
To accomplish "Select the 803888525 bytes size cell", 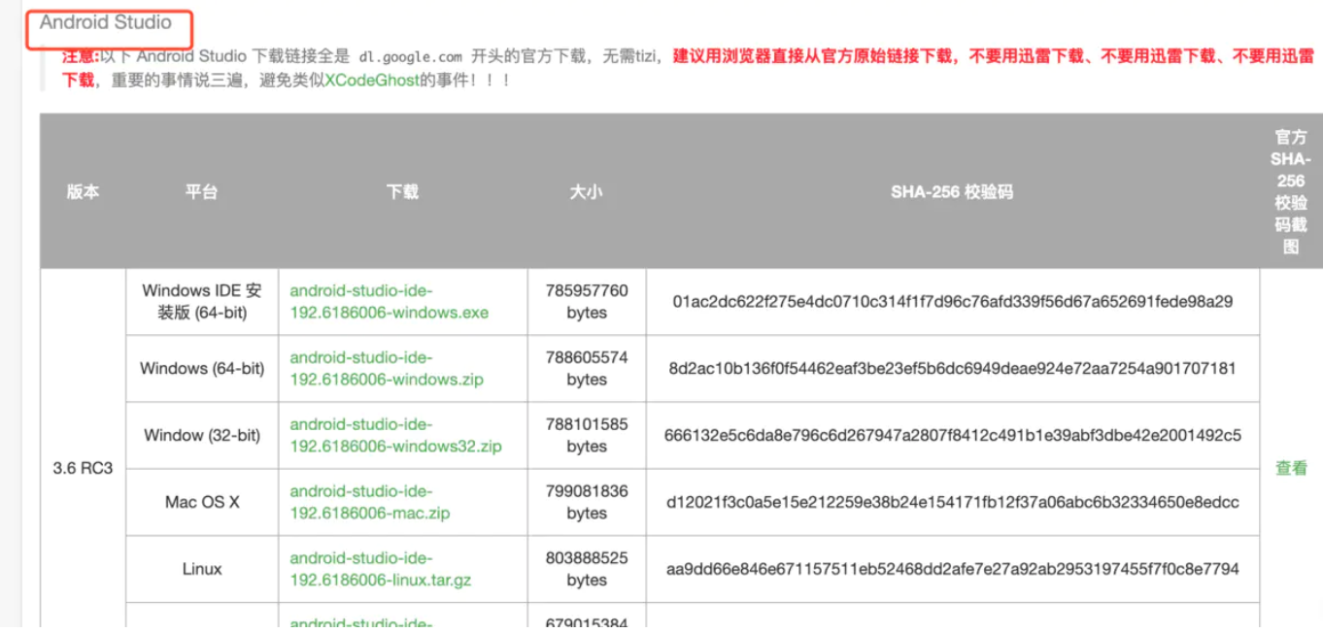I will coord(587,570).
